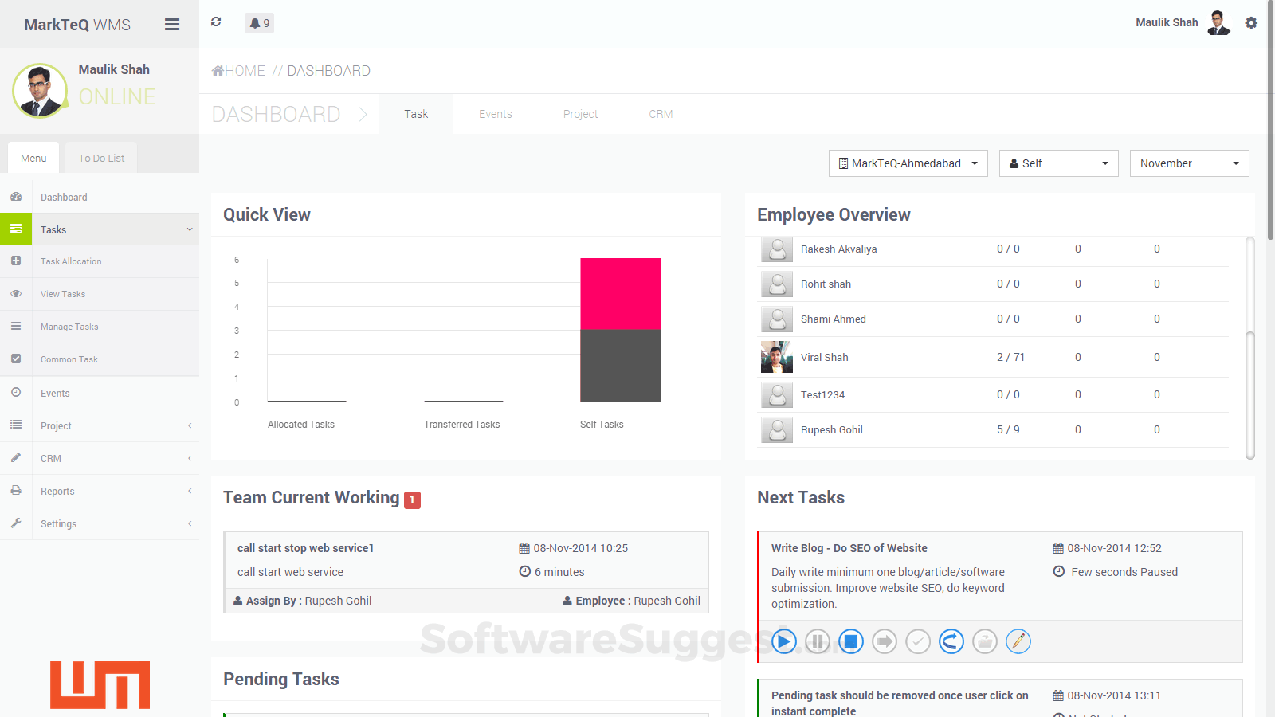Click the grey tray icon on Write Blog task

(985, 641)
